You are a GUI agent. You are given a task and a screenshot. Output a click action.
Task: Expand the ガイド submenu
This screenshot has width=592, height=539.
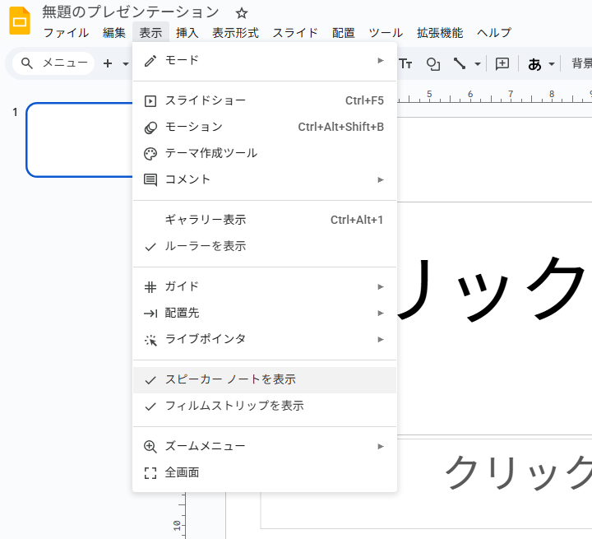click(x=264, y=286)
